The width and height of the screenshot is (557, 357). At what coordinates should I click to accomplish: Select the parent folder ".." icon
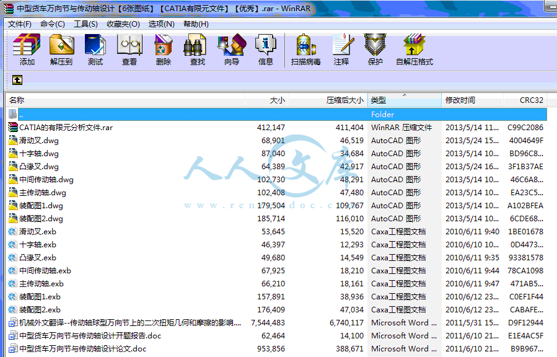point(13,114)
